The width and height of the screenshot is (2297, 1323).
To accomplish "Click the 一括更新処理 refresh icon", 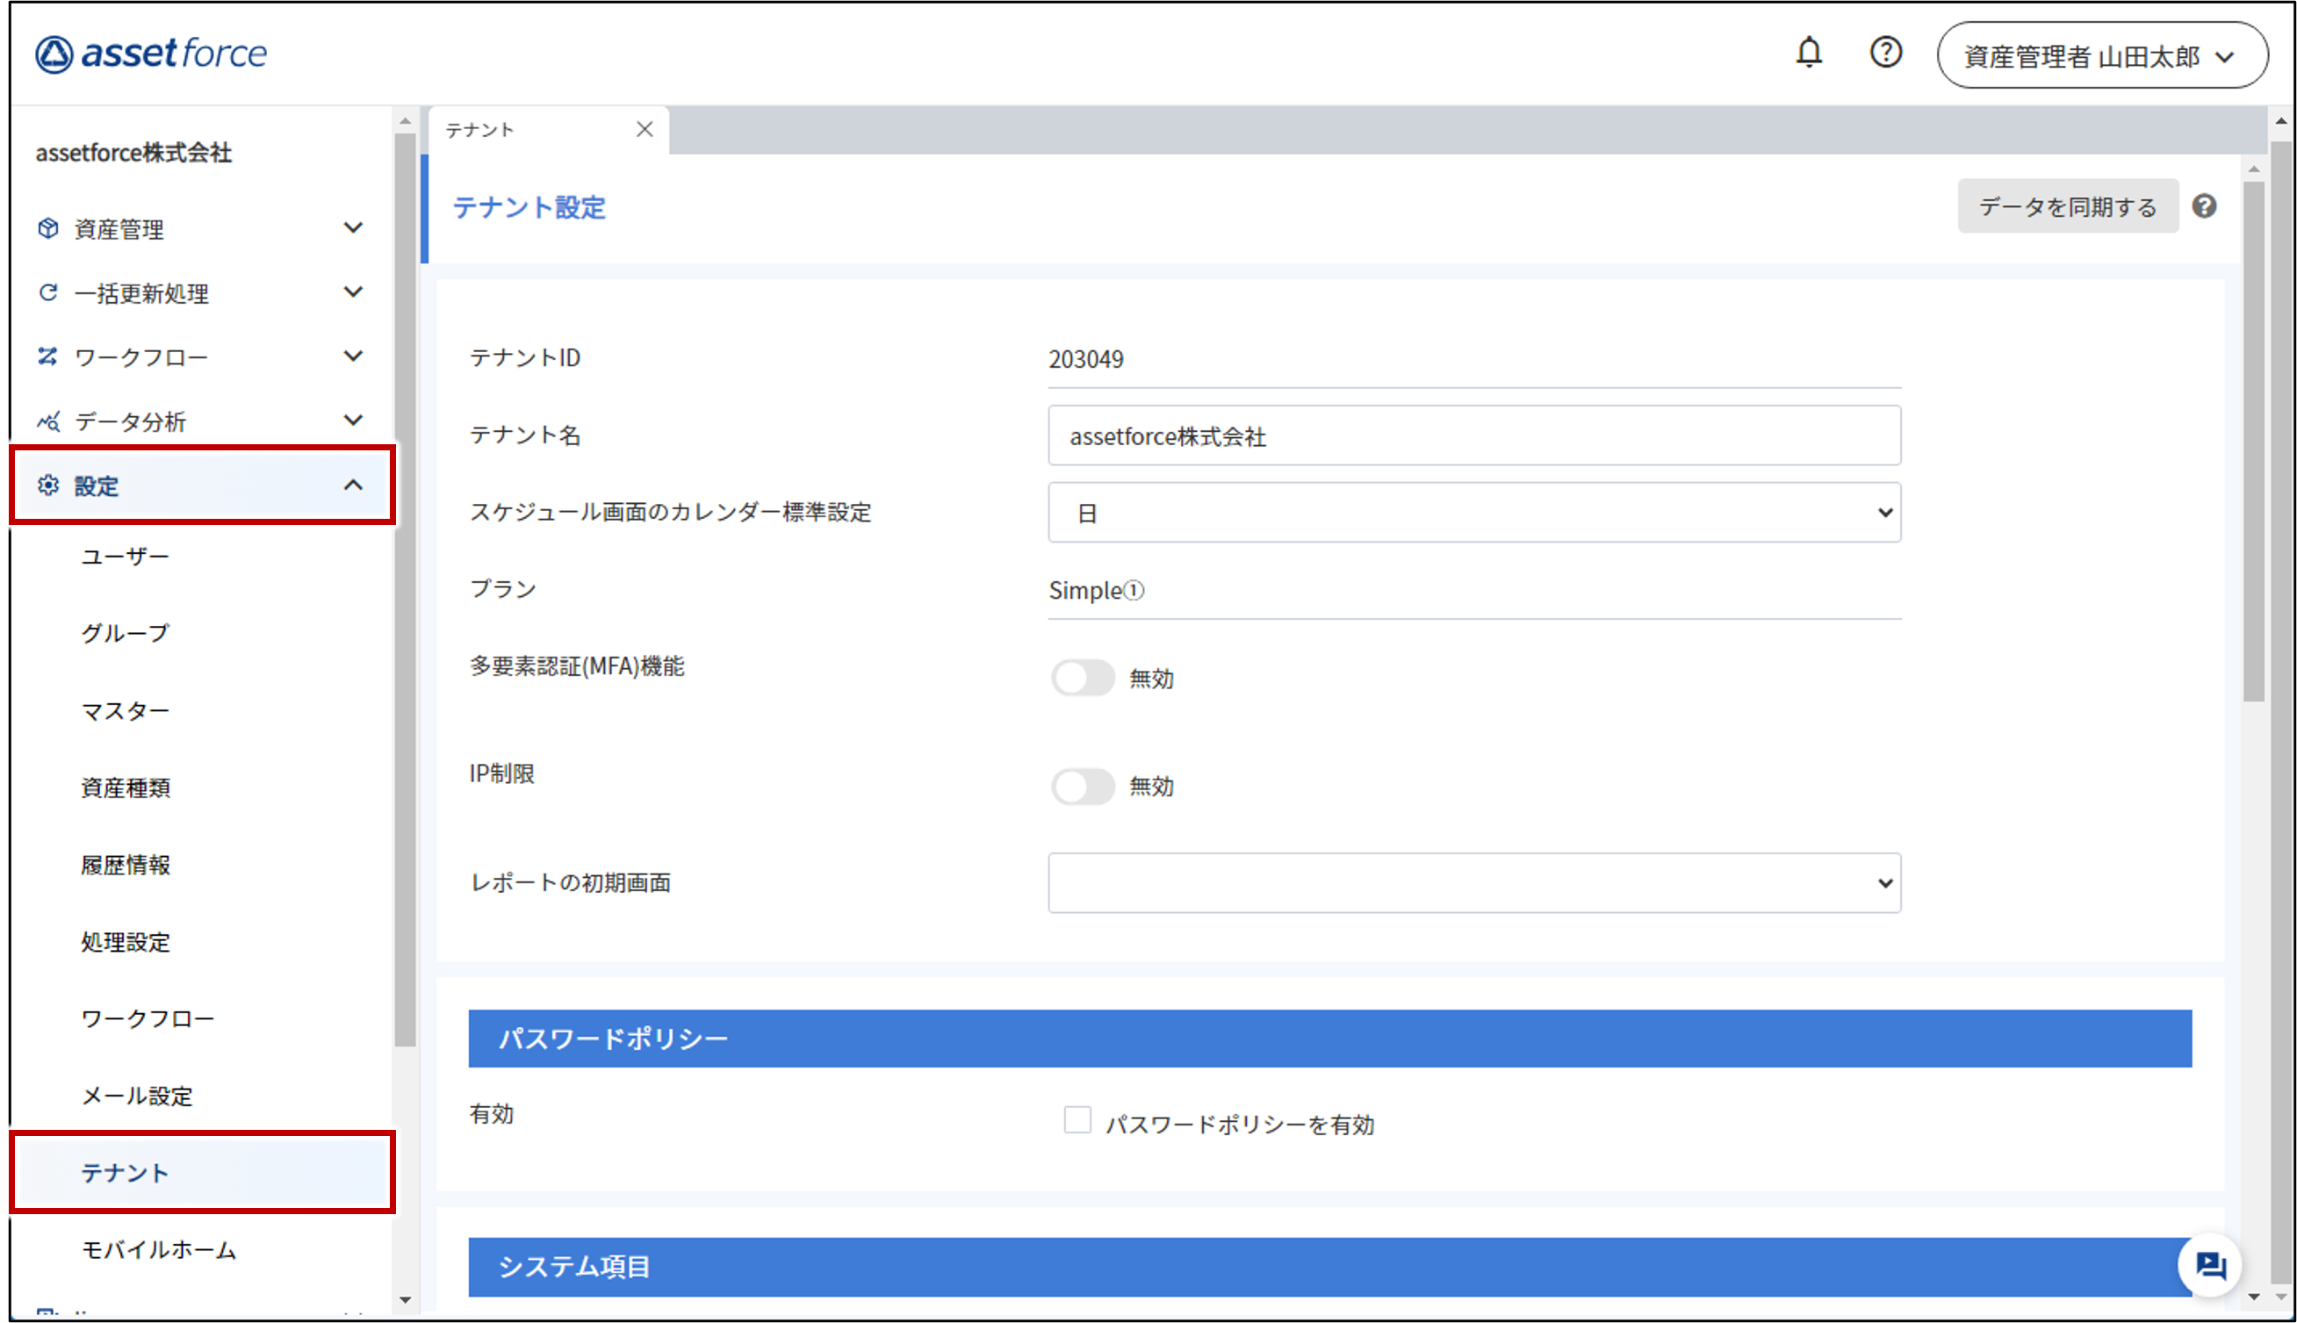I will click(x=48, y=292).
